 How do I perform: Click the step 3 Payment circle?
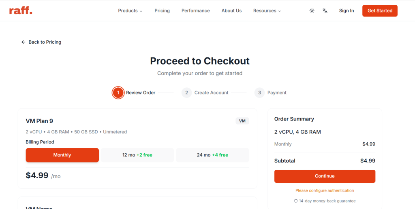[259, 93]
